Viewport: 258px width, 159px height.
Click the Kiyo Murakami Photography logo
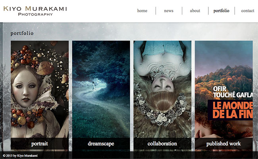35,11
